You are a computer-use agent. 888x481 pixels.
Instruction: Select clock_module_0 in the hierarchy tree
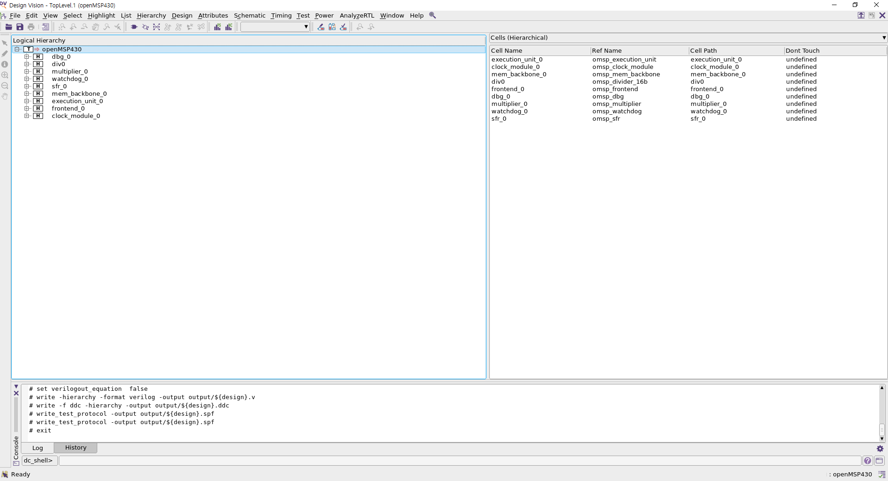tap(76, 116)
